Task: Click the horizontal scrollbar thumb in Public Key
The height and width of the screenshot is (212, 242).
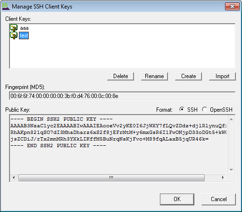Action: click(x=111, y=177)
